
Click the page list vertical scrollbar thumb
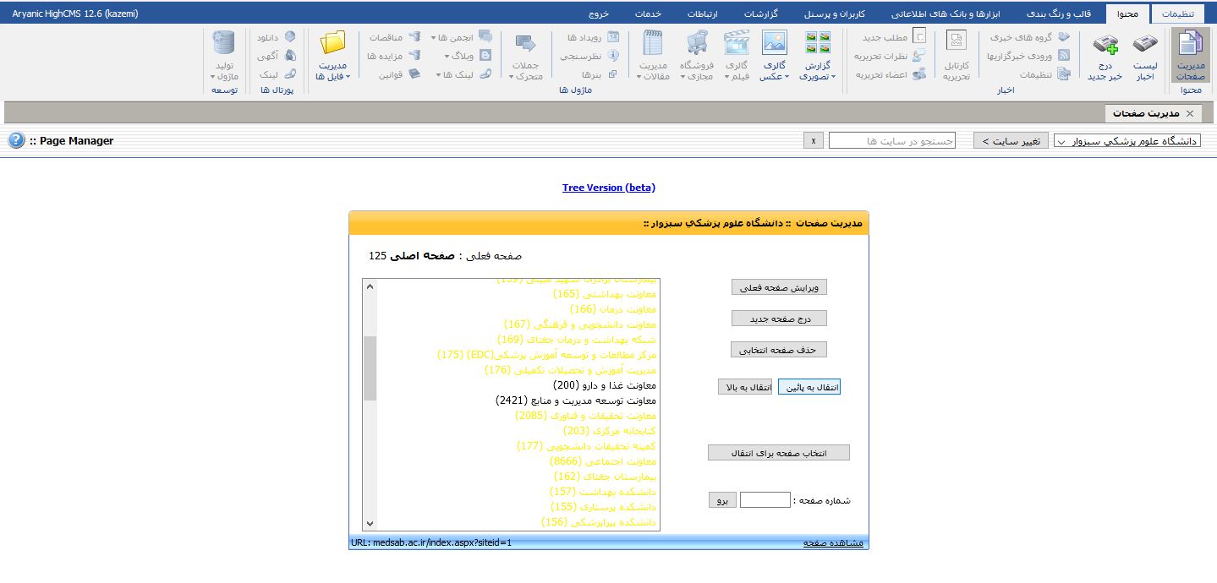coord(370,368)
